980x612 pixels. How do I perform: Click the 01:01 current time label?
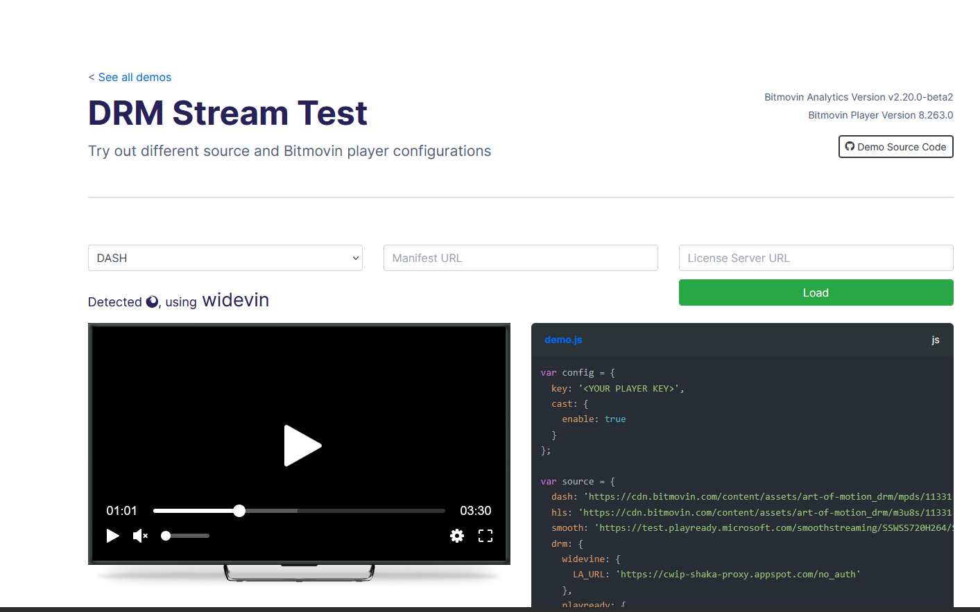pyautogui.click(x=121, y=511)
